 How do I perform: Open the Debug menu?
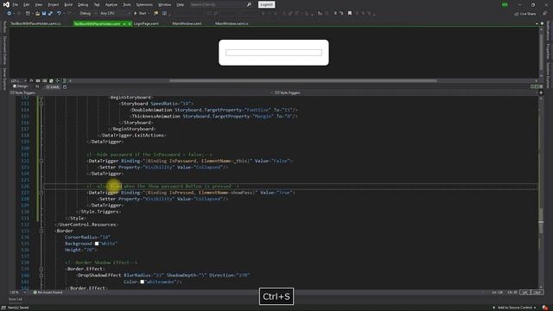83,4
